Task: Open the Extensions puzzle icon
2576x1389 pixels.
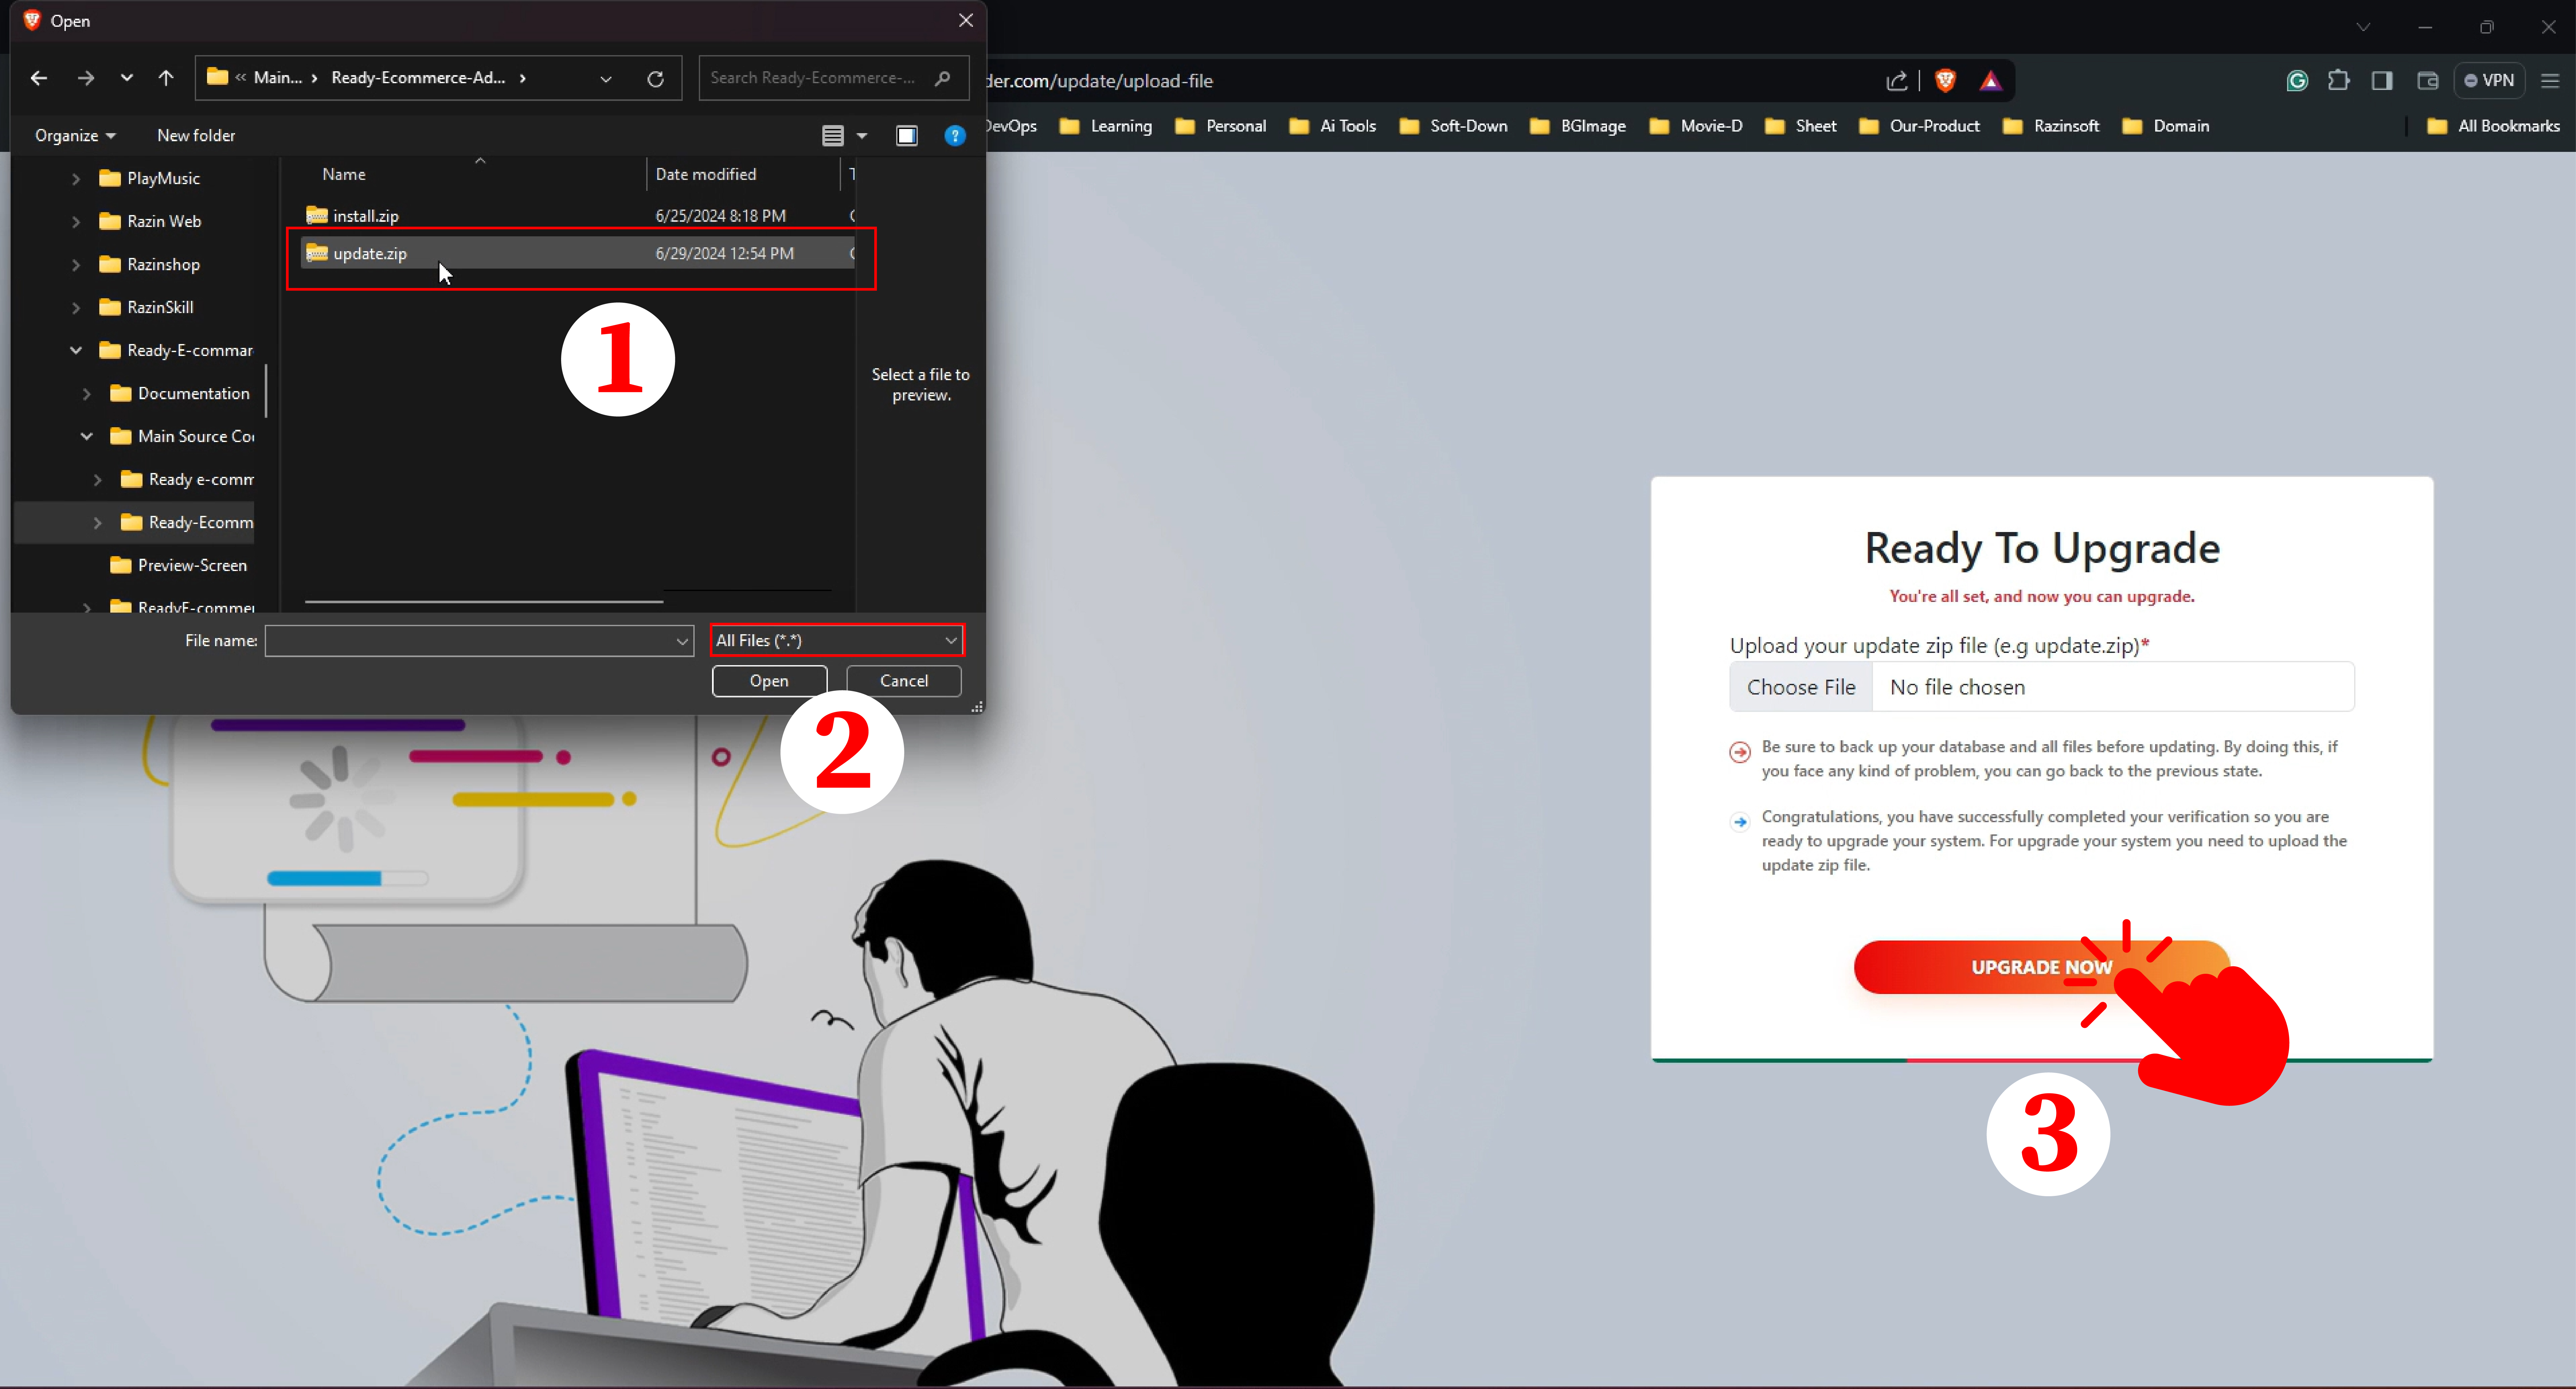Action: (2338, 80)
